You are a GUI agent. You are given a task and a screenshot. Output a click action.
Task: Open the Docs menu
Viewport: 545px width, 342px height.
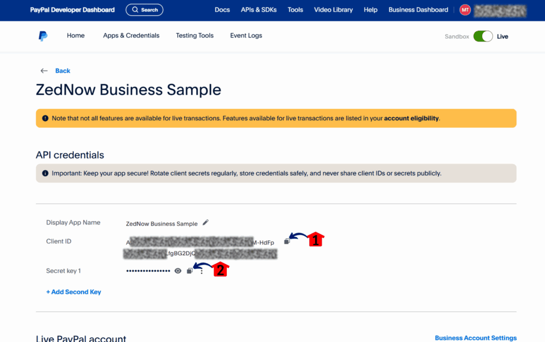222,10
